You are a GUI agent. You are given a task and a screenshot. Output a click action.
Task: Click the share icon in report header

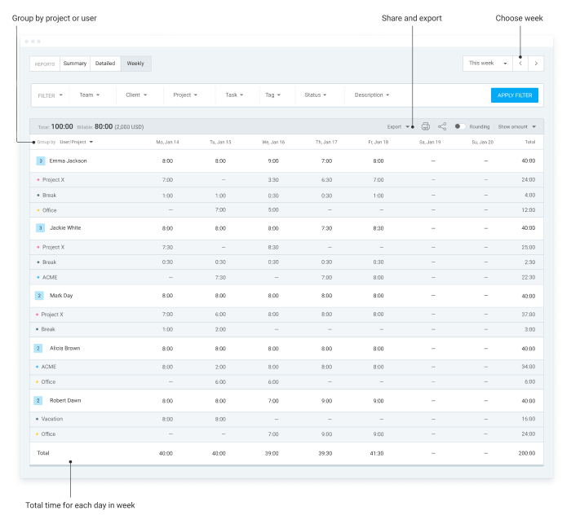coord(442,126)
